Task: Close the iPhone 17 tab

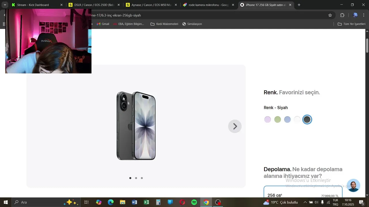Action: click(x=290, y=5)
